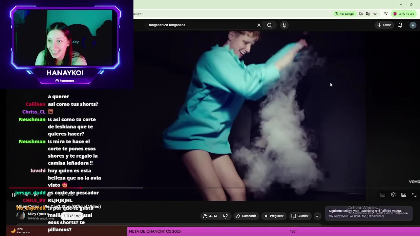
Task: Like the video showing 4,8 M
Action: (x=210, y=216)
